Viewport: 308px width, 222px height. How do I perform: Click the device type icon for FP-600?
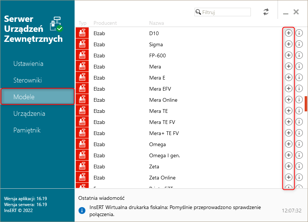tap(82, 55)
